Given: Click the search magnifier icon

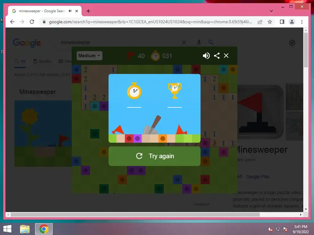Looking at the screenshot, I should click(x=211, y=42).
